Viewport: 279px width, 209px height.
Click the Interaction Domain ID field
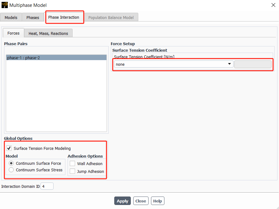point(47,186)
